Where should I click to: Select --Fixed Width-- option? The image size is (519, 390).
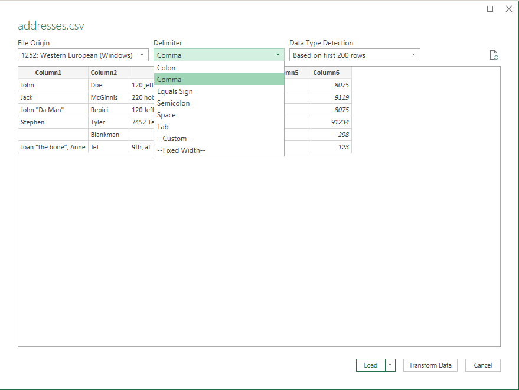pos(219,150)
